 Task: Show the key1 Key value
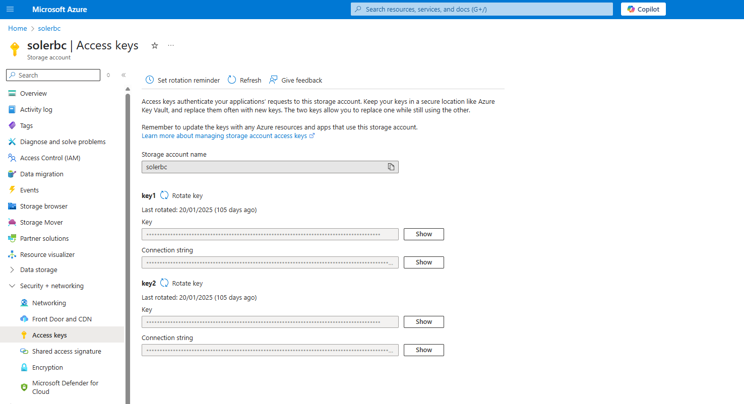pos(423,234)
